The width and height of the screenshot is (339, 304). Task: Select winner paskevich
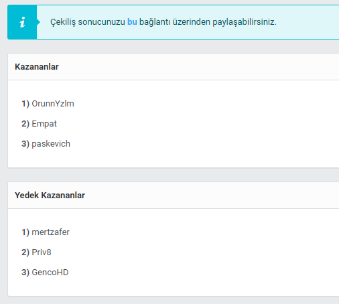51,144
